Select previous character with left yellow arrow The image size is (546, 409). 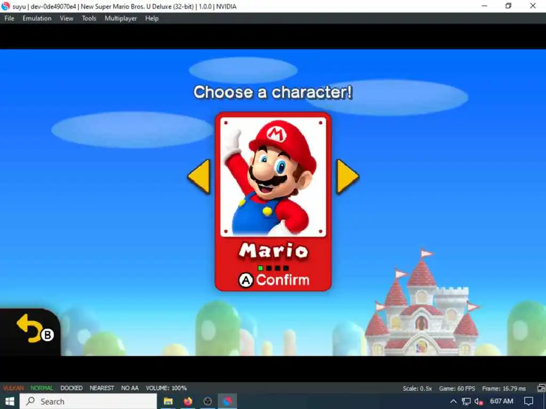coord(199,176)
